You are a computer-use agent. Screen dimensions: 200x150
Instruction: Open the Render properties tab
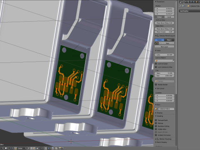point(186,2)
